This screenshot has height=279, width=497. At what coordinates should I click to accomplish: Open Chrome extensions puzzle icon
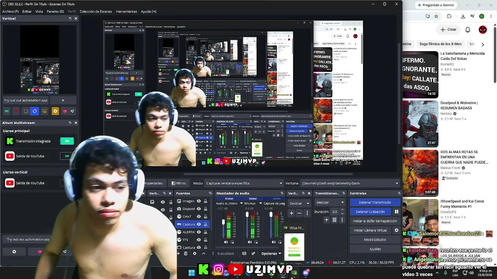tap(449, 16)
